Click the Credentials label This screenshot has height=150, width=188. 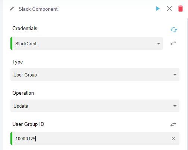[25, 28]
